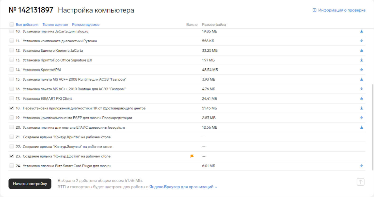
Task: Check item 14 КриптоАРМ installation
Action: tap(12, 69)
